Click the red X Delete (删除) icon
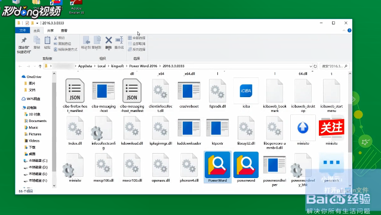Viewport: 381px width, 215px height. tap(109, 40)
